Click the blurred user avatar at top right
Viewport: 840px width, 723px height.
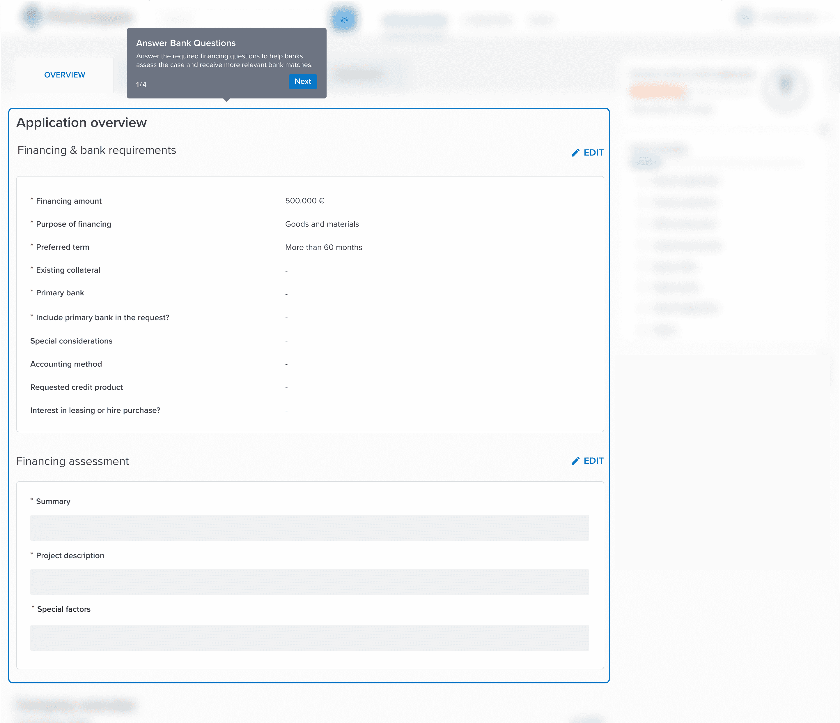(745, 17)
